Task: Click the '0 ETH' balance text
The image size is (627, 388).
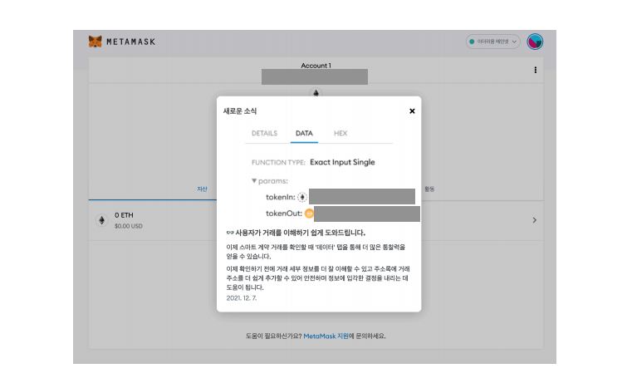Action: click(124, 215)
